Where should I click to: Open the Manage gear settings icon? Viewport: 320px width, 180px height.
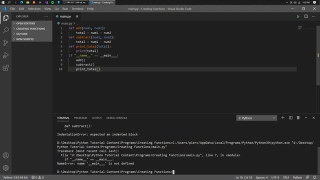coord(5,168)
